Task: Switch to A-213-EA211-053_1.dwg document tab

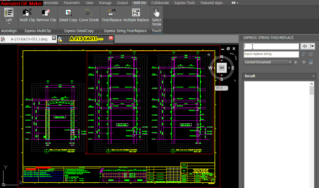Action: click(29, 39)
